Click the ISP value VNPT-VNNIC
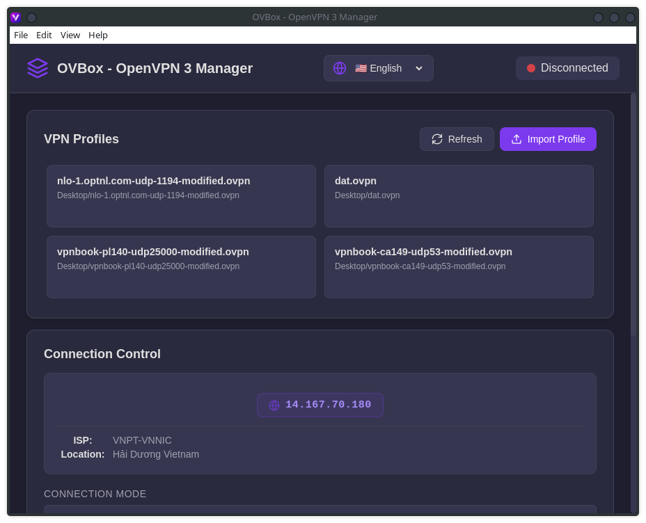 (142, 440)
